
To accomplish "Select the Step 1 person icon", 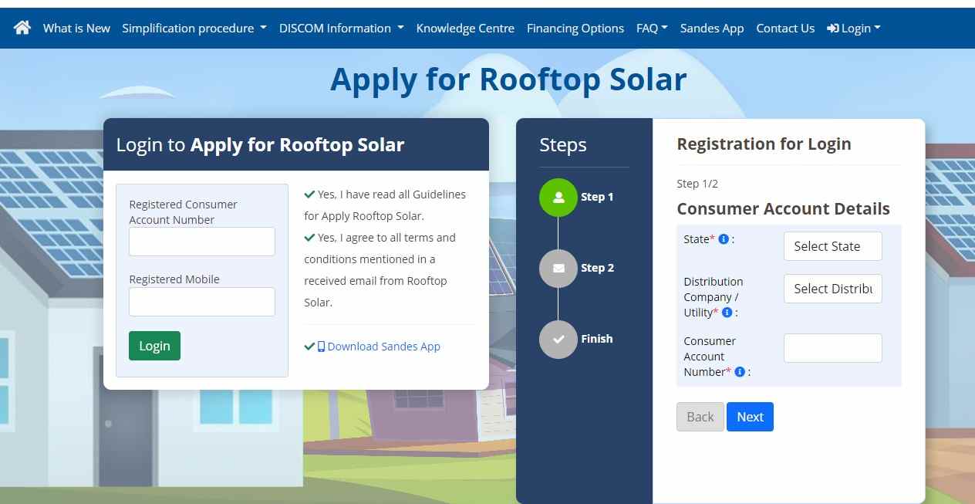I will tap(558, 197).
